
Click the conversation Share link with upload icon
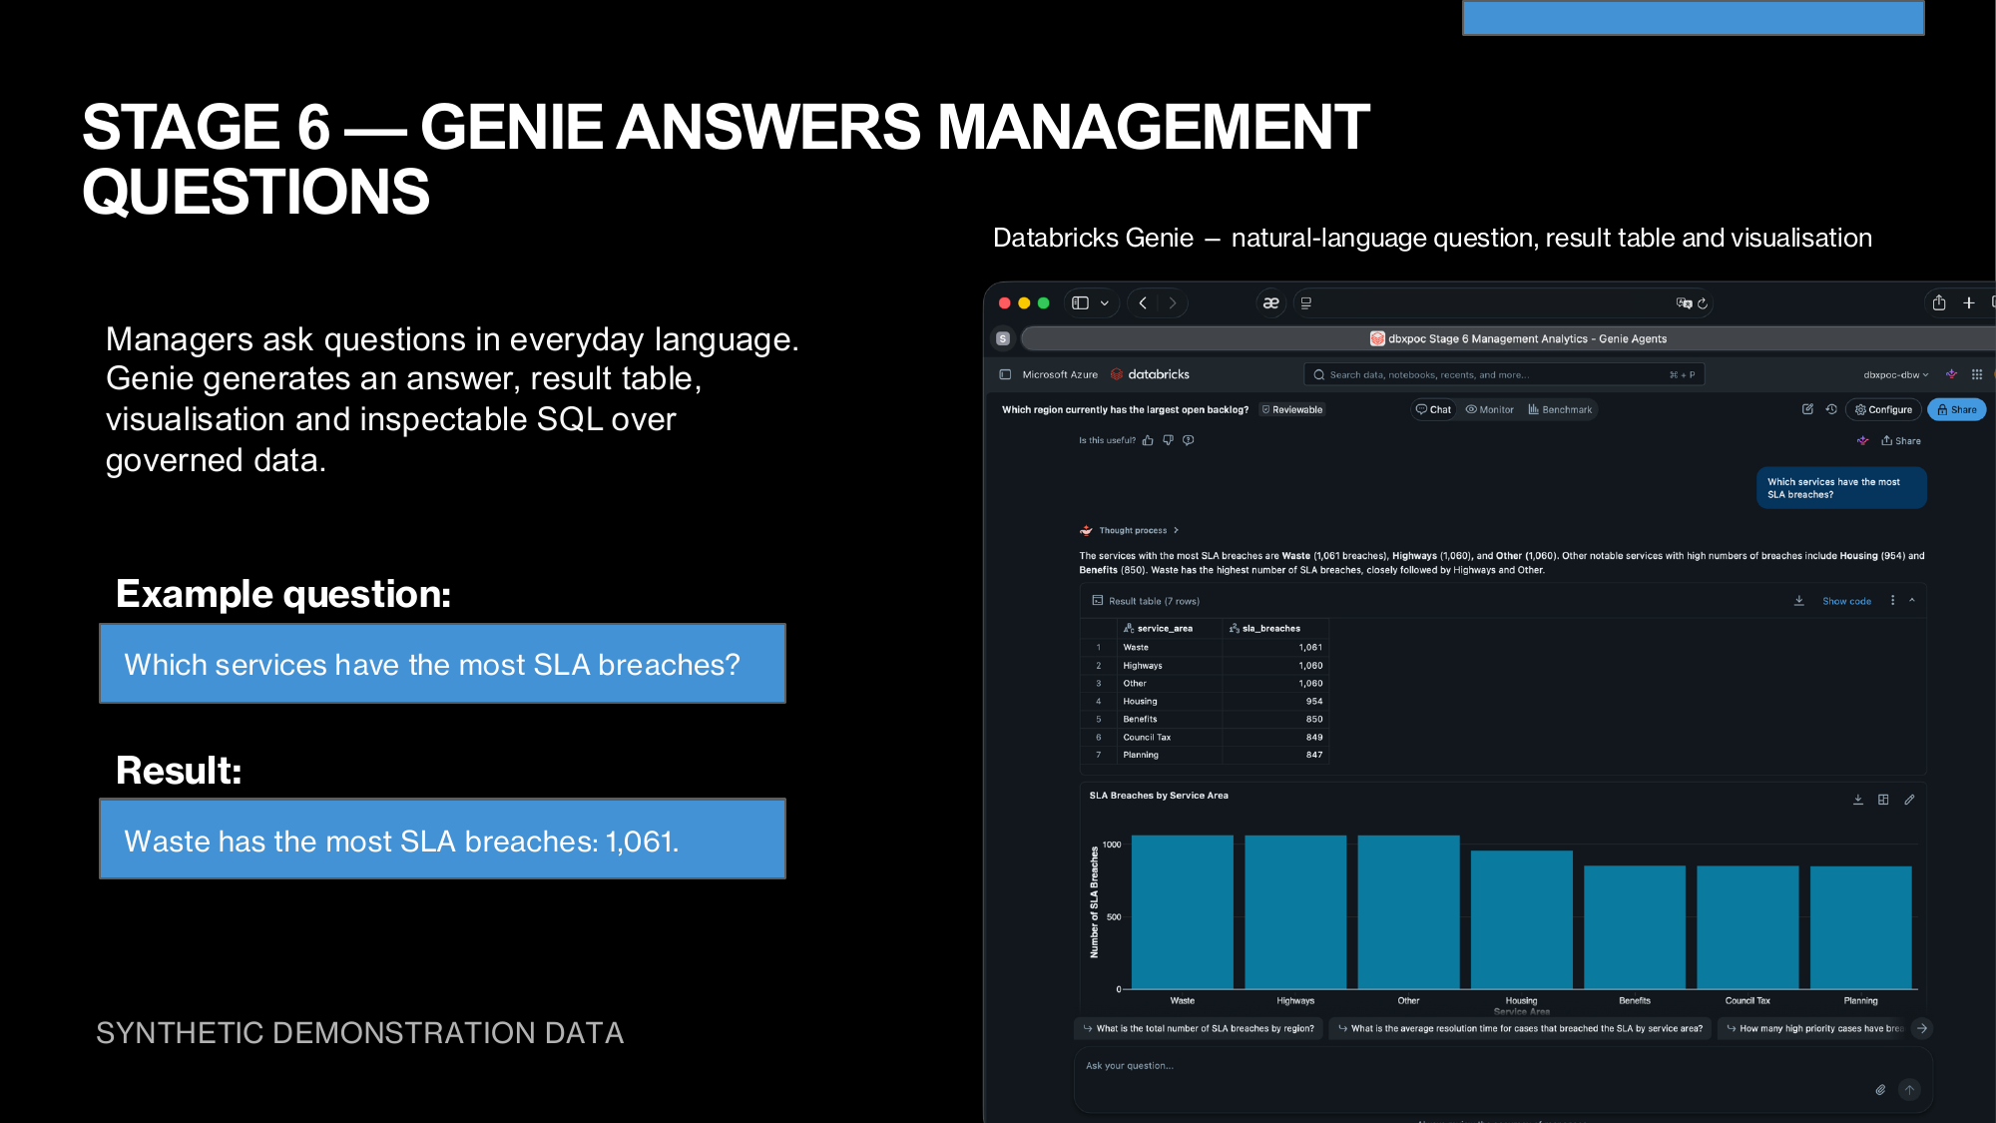(x=1901, y=440)
